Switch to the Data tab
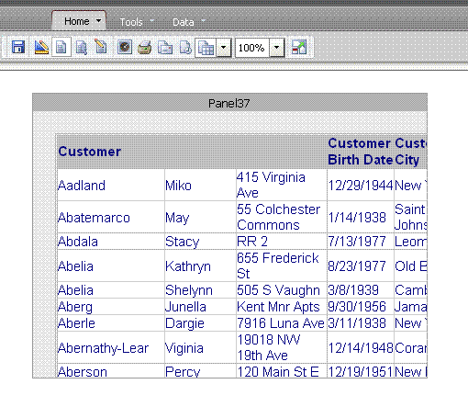The image size is (468, 418). tap(184, 22)
